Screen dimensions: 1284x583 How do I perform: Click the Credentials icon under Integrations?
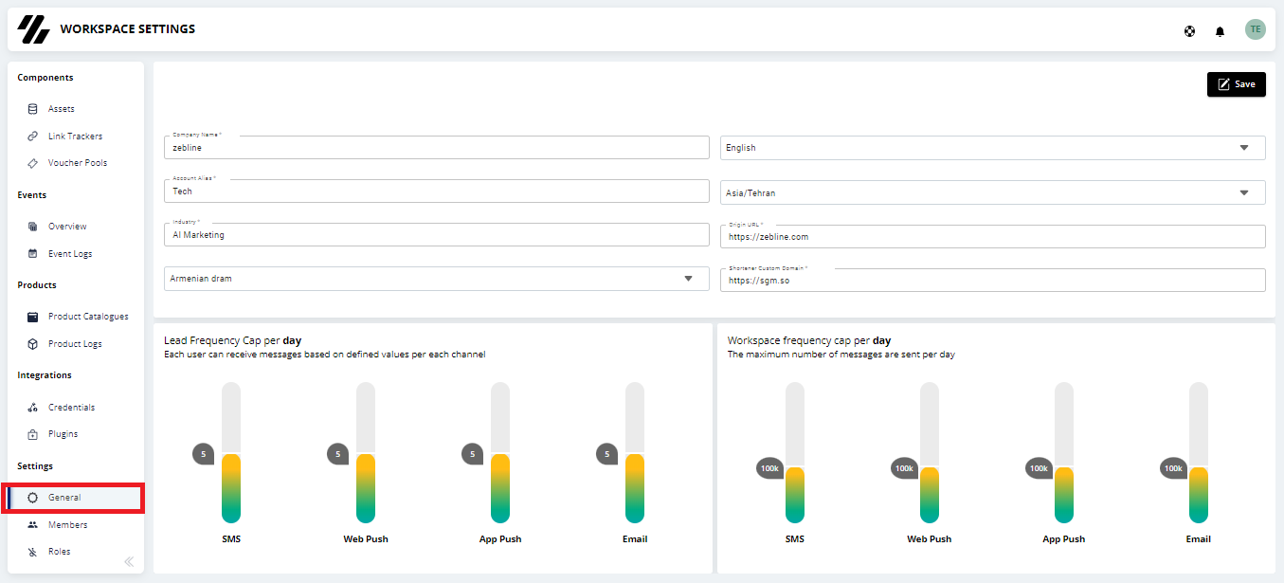[x=32, y=408]
